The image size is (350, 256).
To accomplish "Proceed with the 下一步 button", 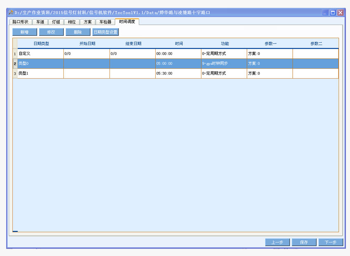I will [331, 242].
